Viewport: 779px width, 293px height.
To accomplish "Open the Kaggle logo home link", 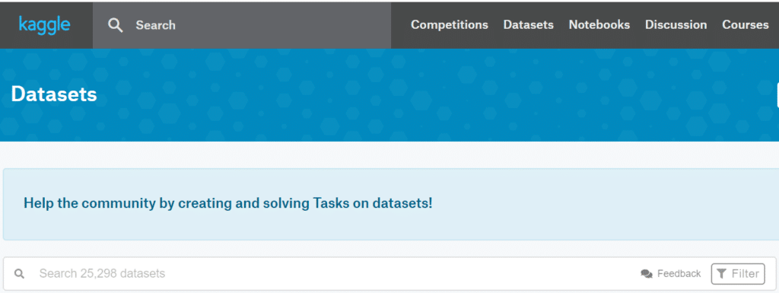I will pos(44,25).
